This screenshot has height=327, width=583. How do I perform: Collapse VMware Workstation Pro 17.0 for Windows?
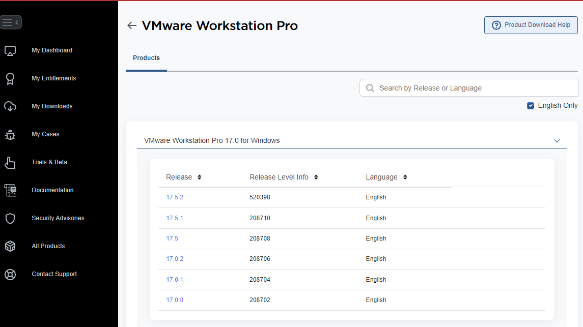point(557,141)
